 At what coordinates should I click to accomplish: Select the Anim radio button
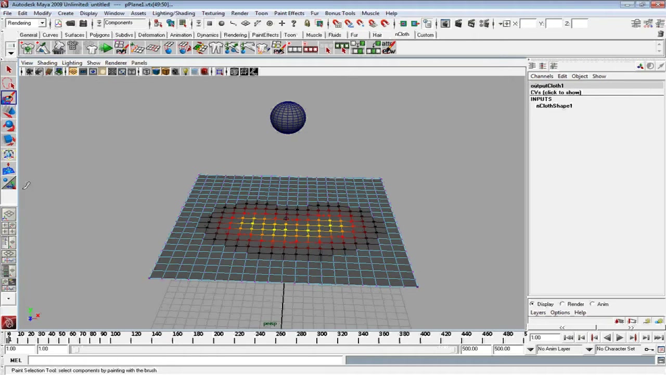(x=592, y=304)
